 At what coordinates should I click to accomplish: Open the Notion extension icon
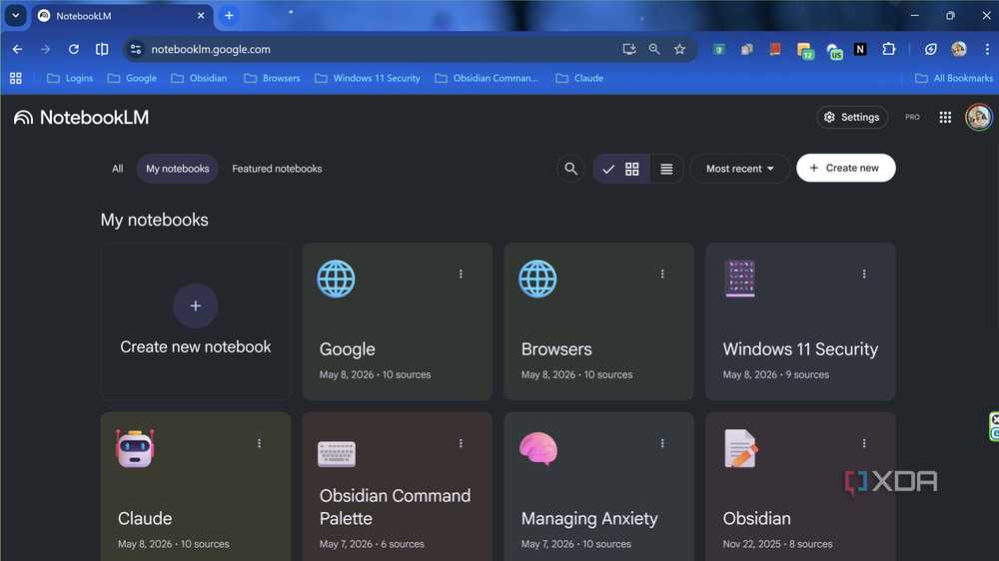pos(860,49)
